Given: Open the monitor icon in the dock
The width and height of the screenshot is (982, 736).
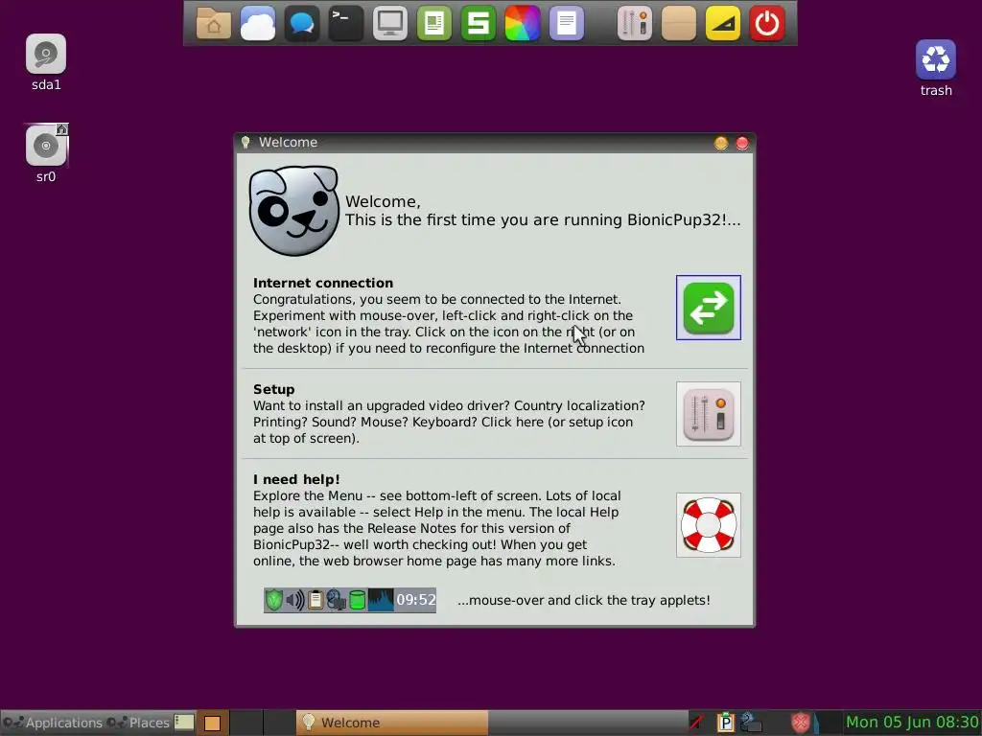Looking at the screenshot, I should pos(390,24).
